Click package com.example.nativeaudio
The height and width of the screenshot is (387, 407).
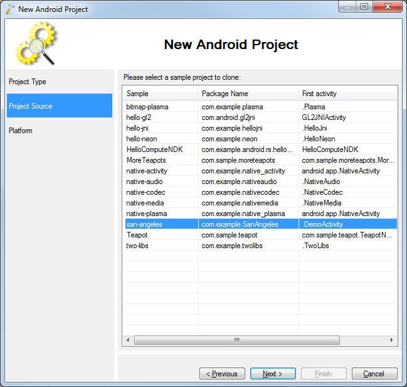click(239, 182)
